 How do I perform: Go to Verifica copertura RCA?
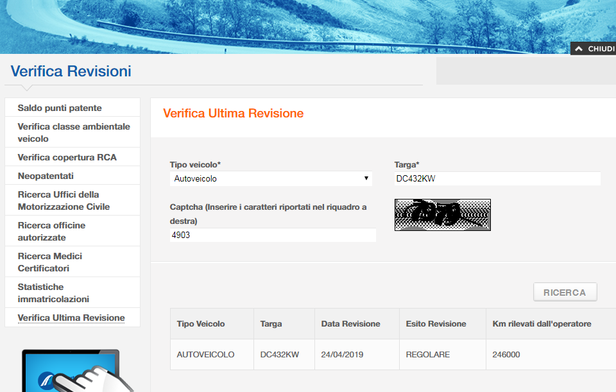(67, 157)
